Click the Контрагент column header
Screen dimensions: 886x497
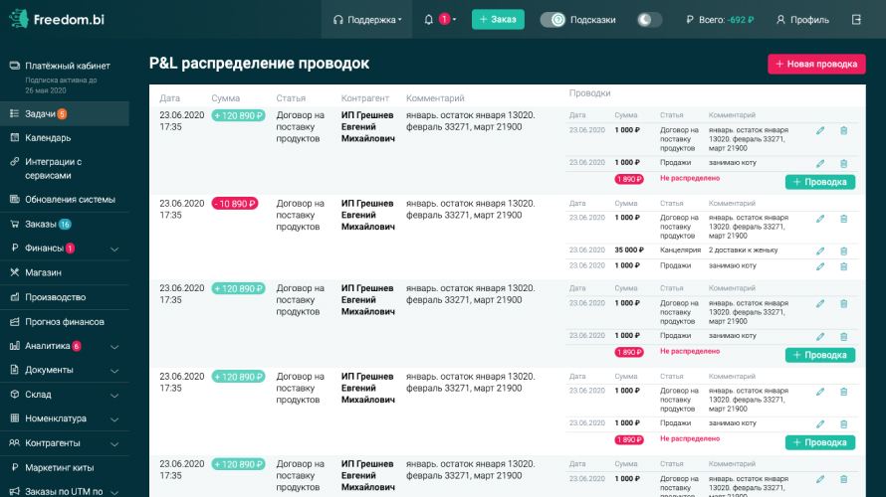click(x=365, y=98)
